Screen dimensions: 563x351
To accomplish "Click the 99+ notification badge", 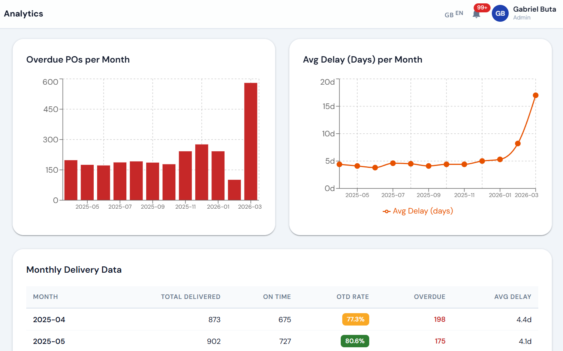I will [x=481, y=7].
